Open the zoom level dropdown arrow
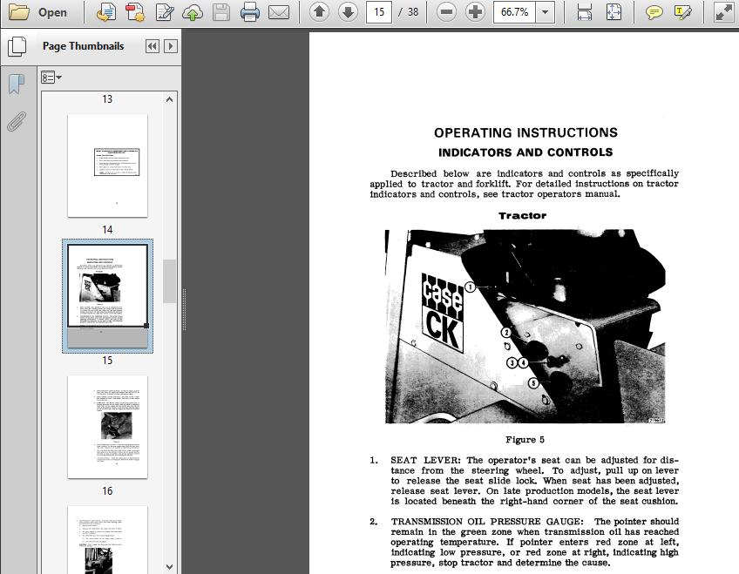Screen dimensions: 739x574 (546, 12)
